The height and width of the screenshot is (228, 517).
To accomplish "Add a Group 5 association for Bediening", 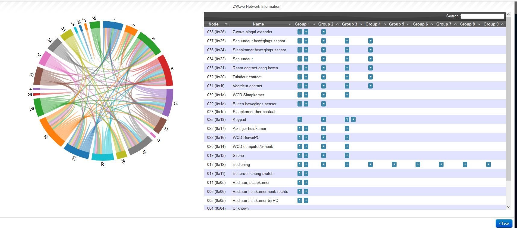I will (x=394, y=164).
